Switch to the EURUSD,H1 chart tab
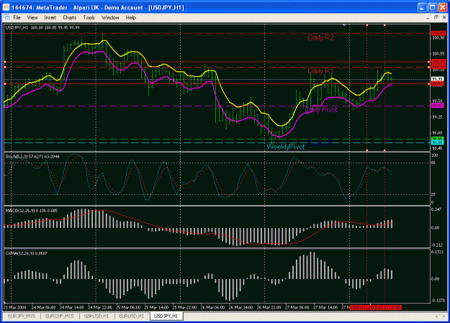The image size is (450, 323). pos(131,316)
